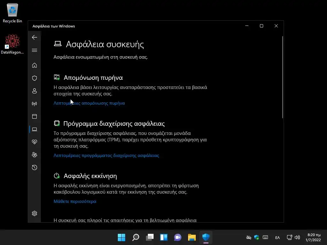
Task: Click the Ασφάλεια συσκευής page title
Action: point(105,44)
